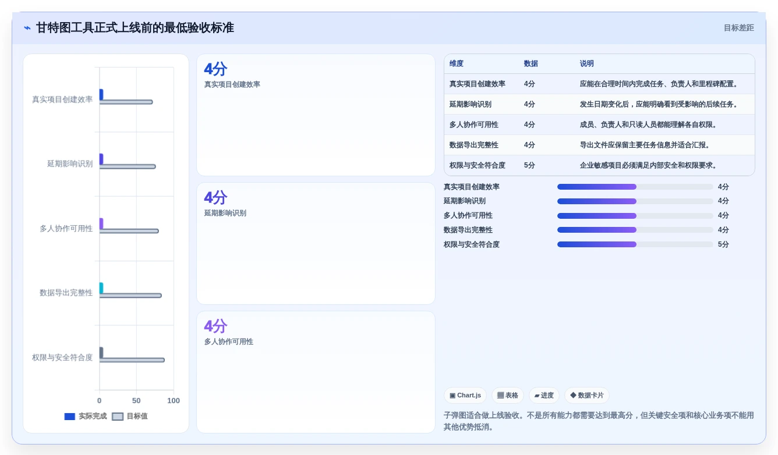
Task: Select the 进度 tag chip
Action: tap(544, 396)
